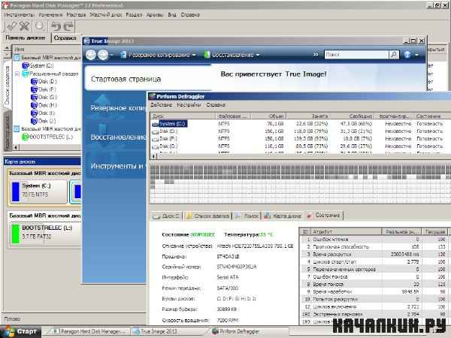
Task: Select BOOTSTRELEC (L:) in Paragon partition tree
Action: click(x=47, y=137)
